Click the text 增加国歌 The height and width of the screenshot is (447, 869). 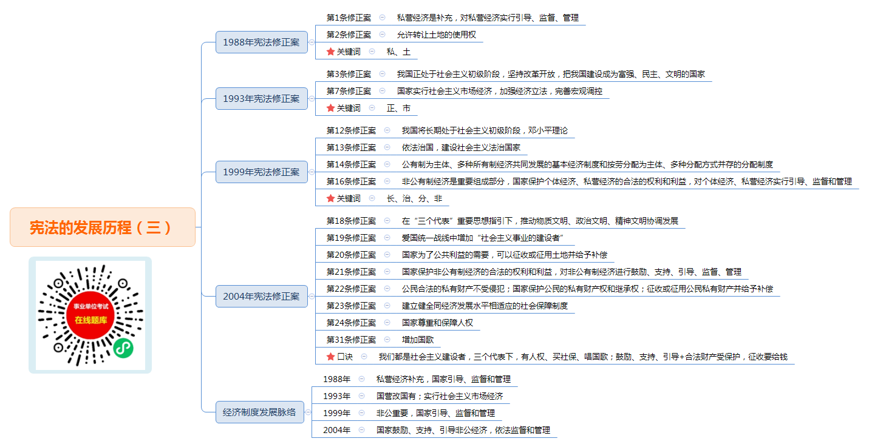[417, 340]
